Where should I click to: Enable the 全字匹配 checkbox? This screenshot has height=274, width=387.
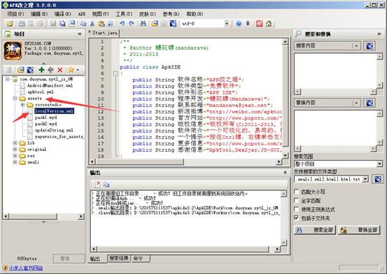[x=297, y=201]
